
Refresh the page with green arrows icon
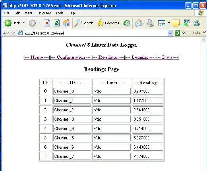[57, 23]
